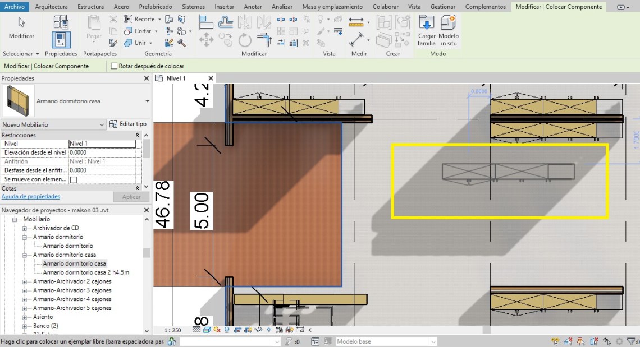Expand the Archivador de CD node
Viewport: 640px width, 347px height.
(x=24, y=228)
